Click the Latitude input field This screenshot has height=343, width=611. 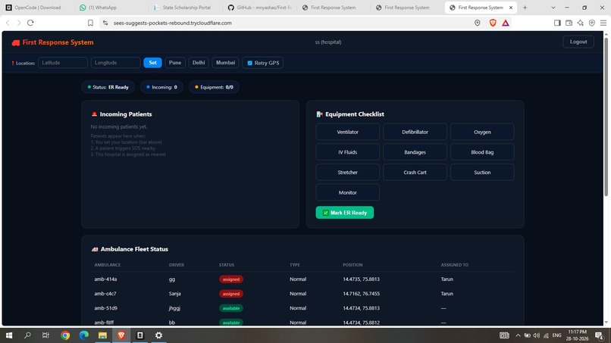[63, 63]
